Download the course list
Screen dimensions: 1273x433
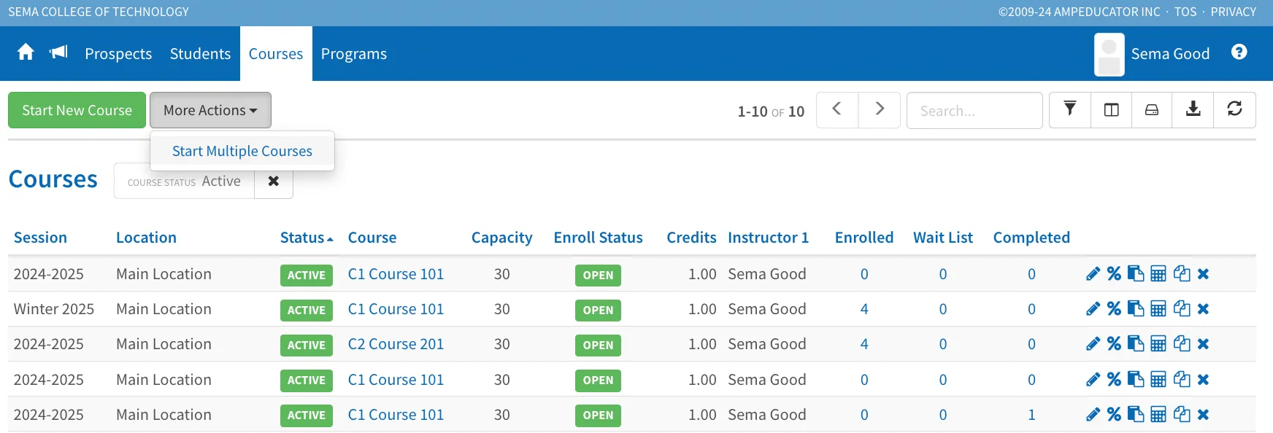1193,110
